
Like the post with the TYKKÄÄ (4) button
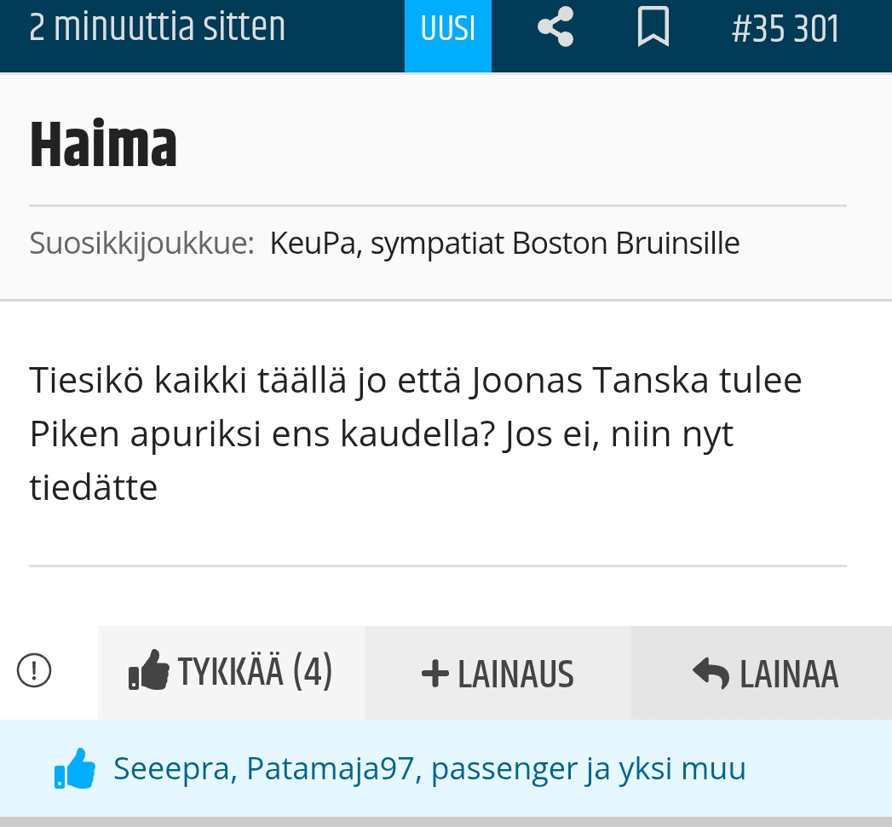click(x=232, y=672)
